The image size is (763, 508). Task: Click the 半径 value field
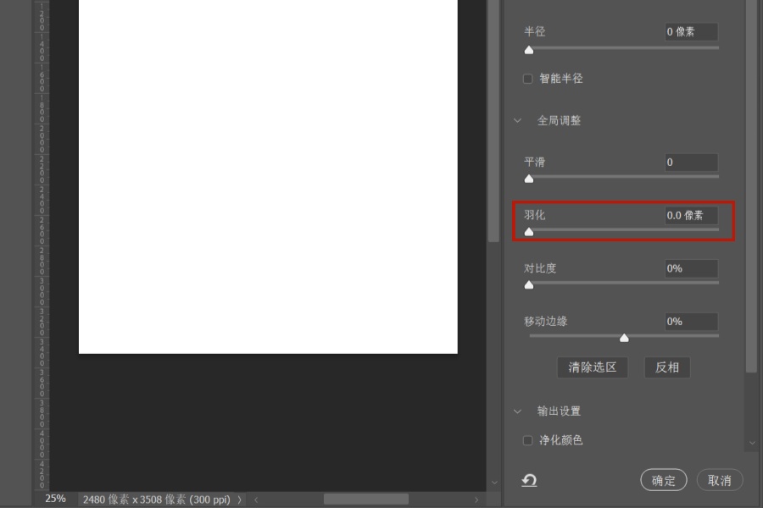691,32
